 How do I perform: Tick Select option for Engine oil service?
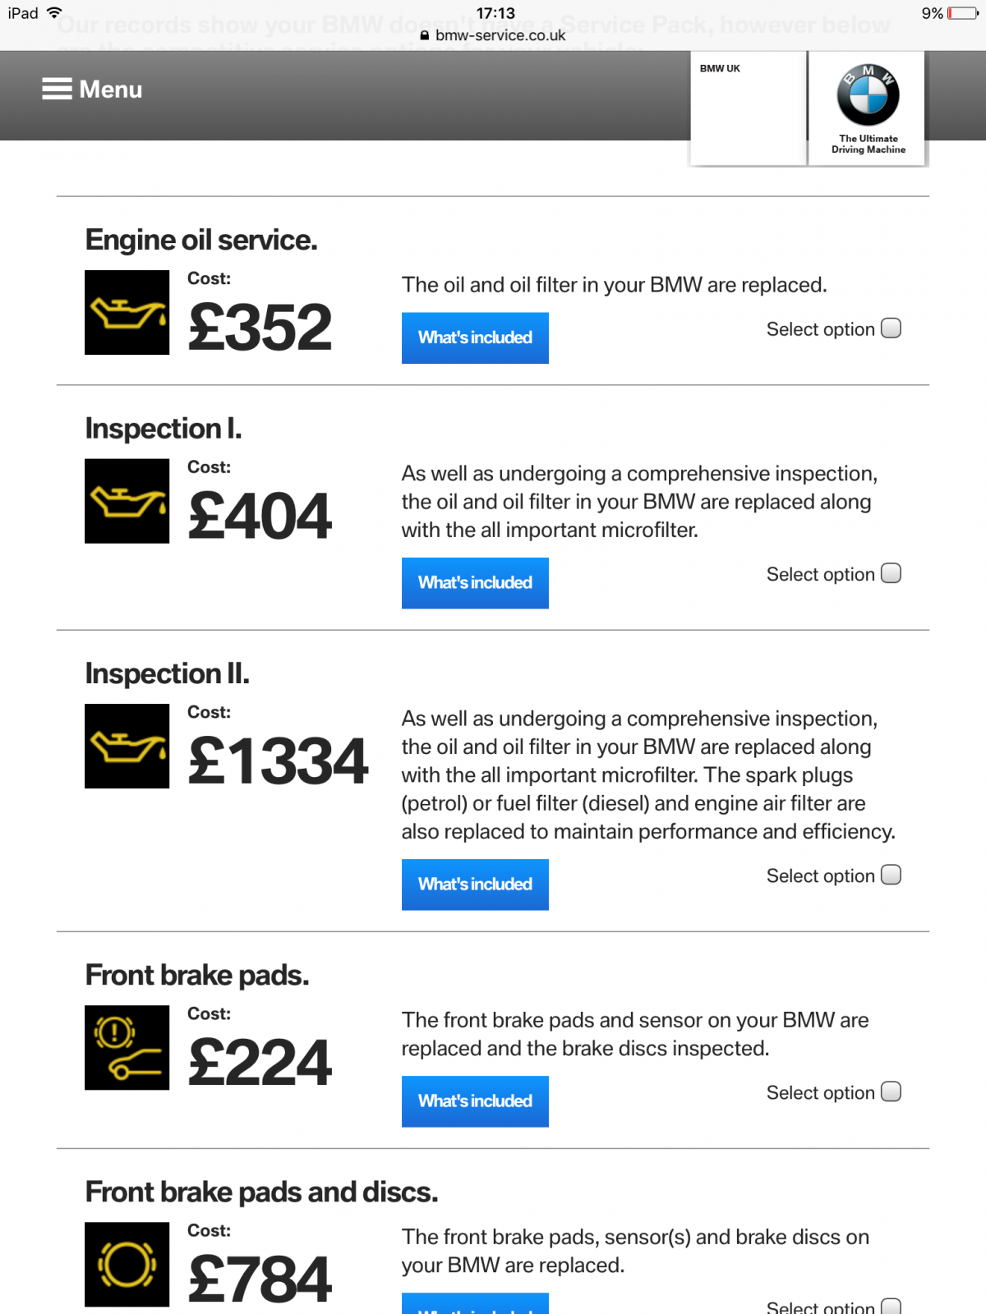coord(891,328)
